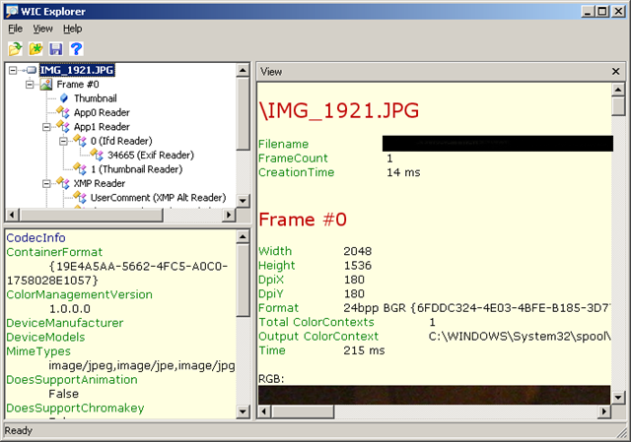The width and height of the screenshot is (631, 442).
Task: Click tree panel scroll down arrow
Action: pyautogui.click(x=243, y=200)
